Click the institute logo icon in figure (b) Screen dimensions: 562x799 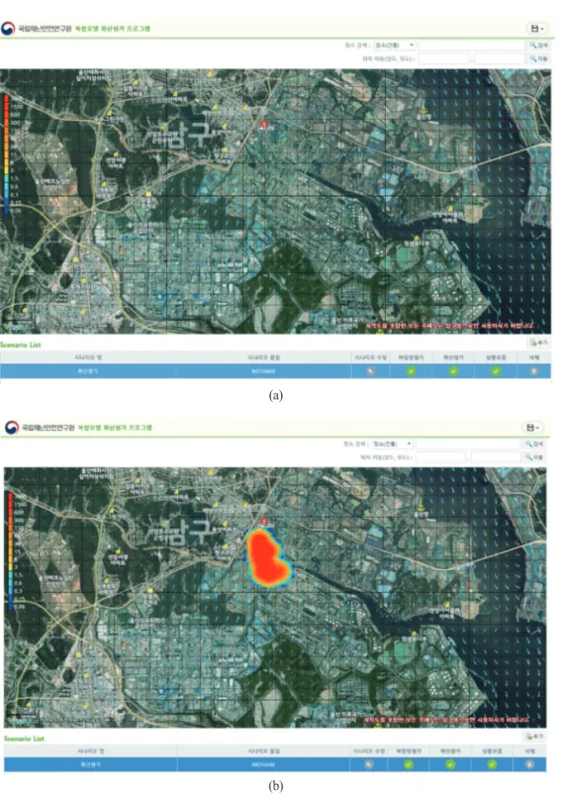point(12,428)
